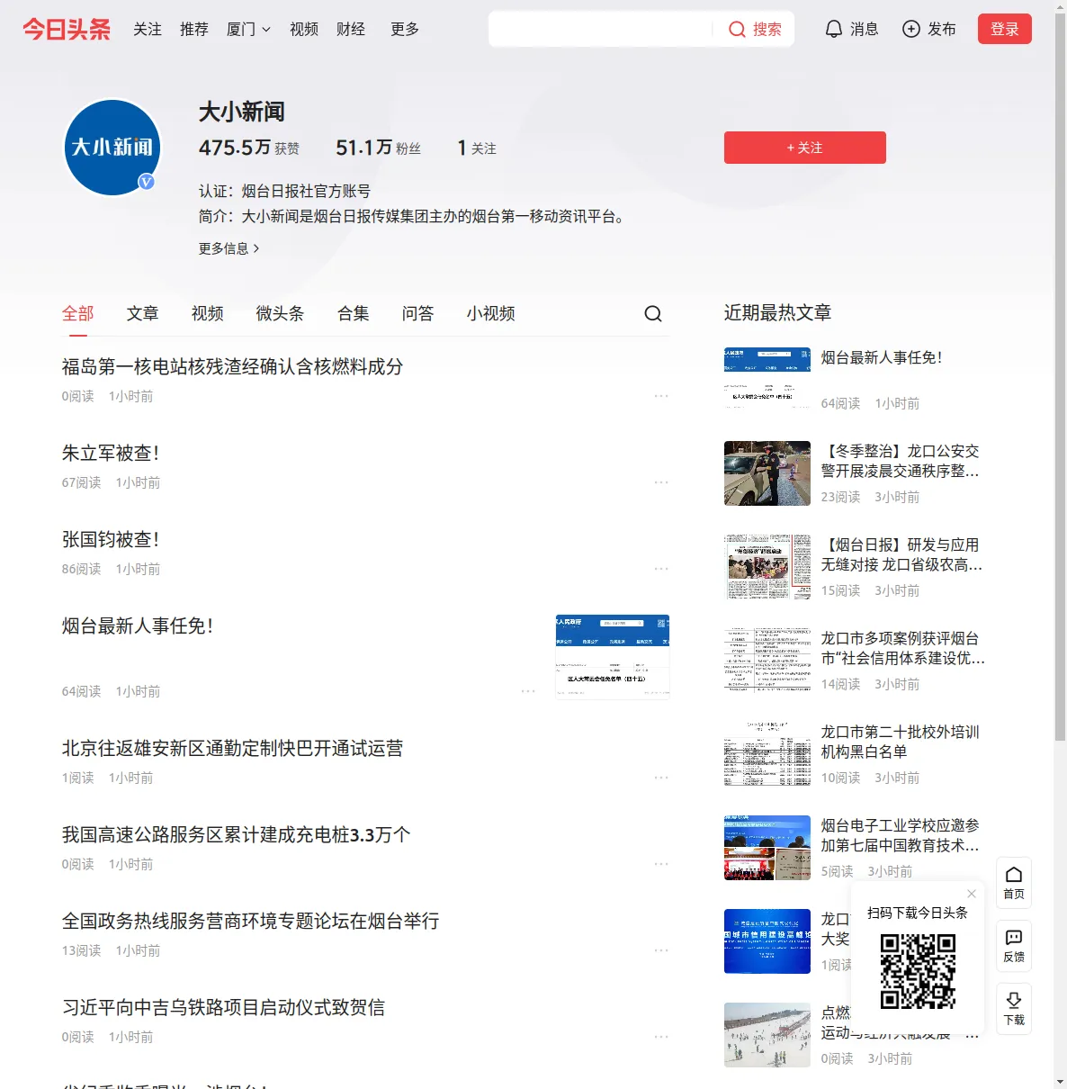Open more options for 福岛第一核电站 article
The width and height of the screenshot is (1067, 1089).
[661, 396]
